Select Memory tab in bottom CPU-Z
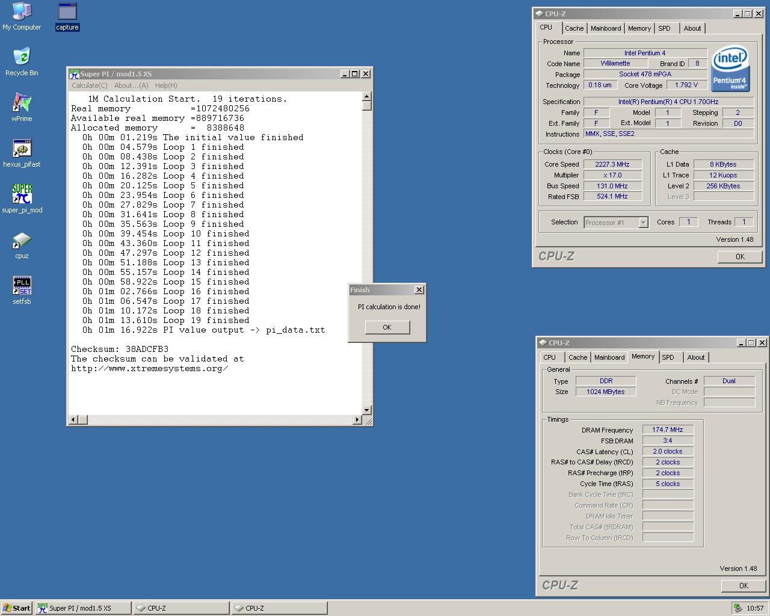Screen dimensions: 770x616 click(643, 356)
